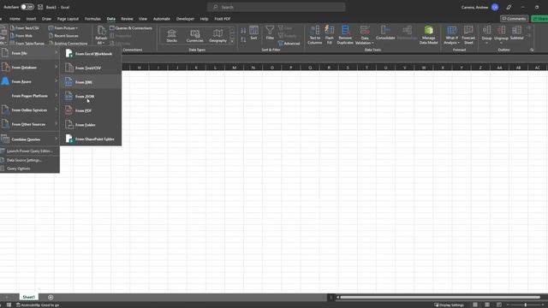Expand the From Online Services submenu
548x308 pixels.
[30, 110]
